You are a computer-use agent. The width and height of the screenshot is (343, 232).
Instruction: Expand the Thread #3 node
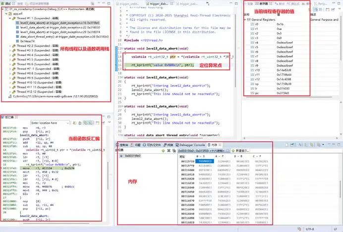pyautogui.click(x=10, y=51)
